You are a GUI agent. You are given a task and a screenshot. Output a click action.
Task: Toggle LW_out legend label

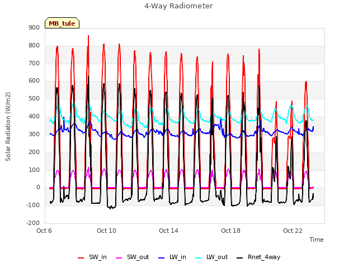[211, 257]
